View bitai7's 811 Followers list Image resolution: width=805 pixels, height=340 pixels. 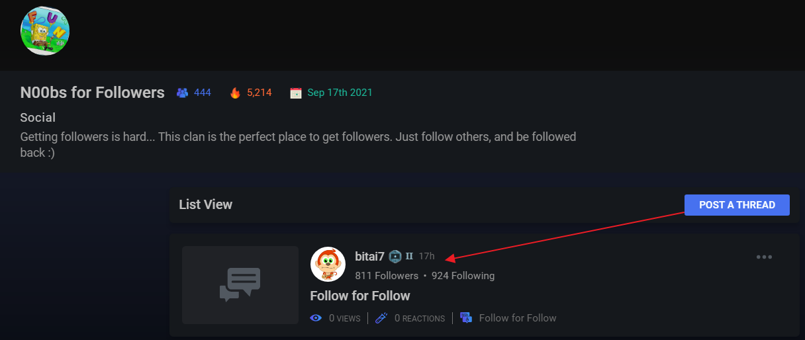pos(387,275)
